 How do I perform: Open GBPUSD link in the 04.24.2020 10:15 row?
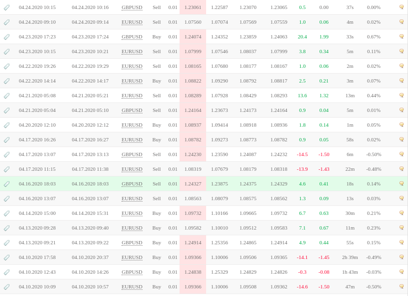click(132, 7)
